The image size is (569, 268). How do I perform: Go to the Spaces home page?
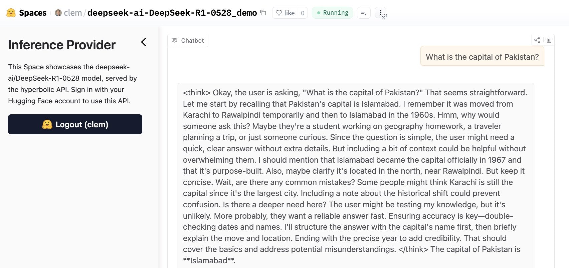pyautogui.click(x=33, y=13)
